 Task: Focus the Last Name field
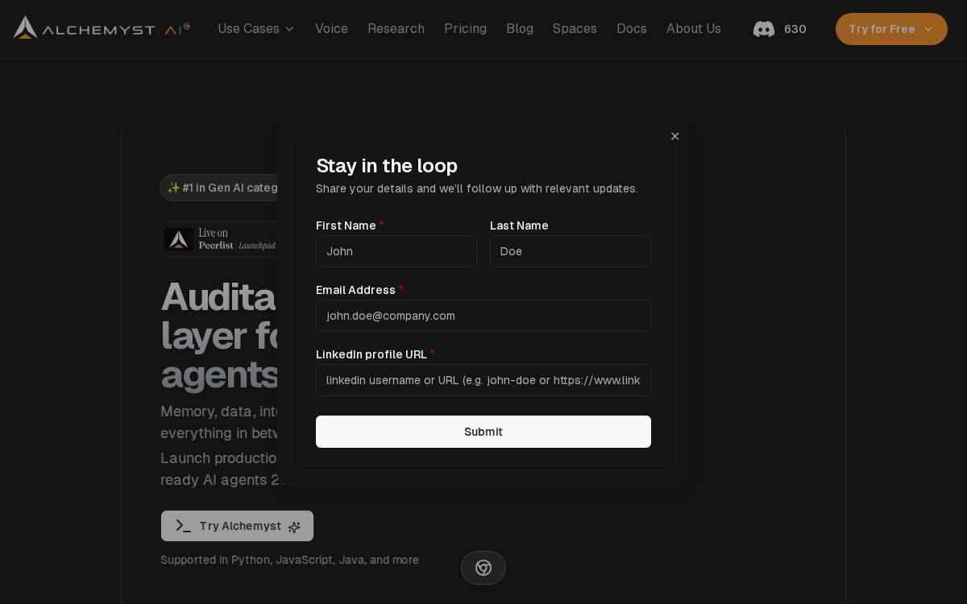571,251
